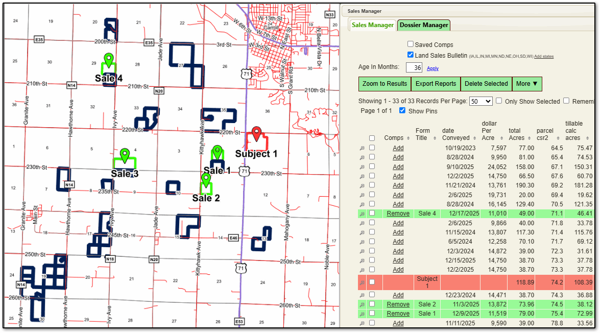Click magnifier icon for the 6/5/2024 row

[x=362, y=242]
